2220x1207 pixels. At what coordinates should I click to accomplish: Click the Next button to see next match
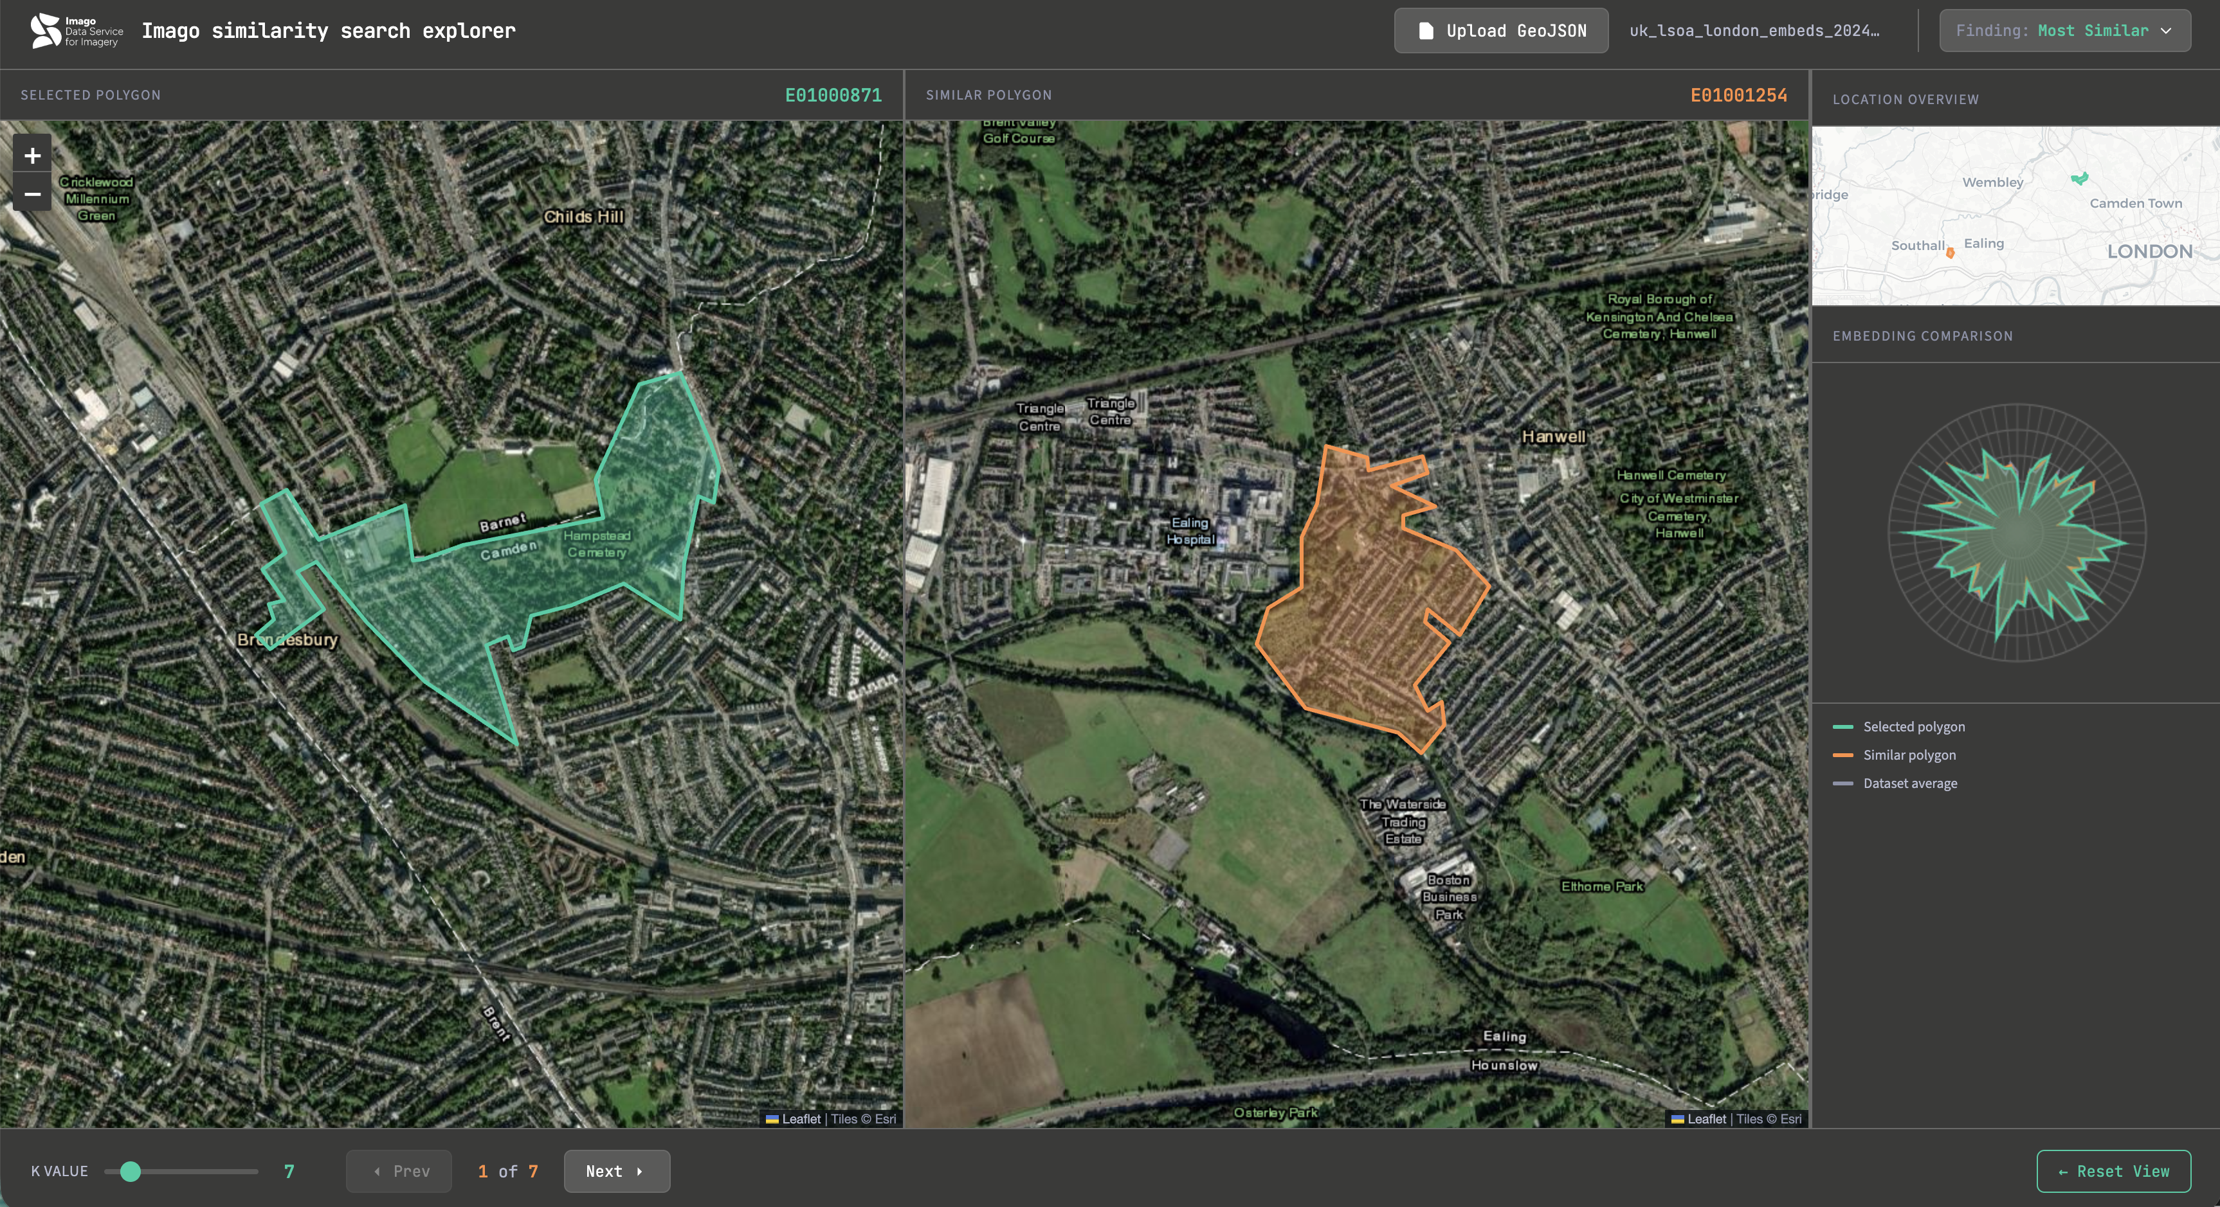616,1171
